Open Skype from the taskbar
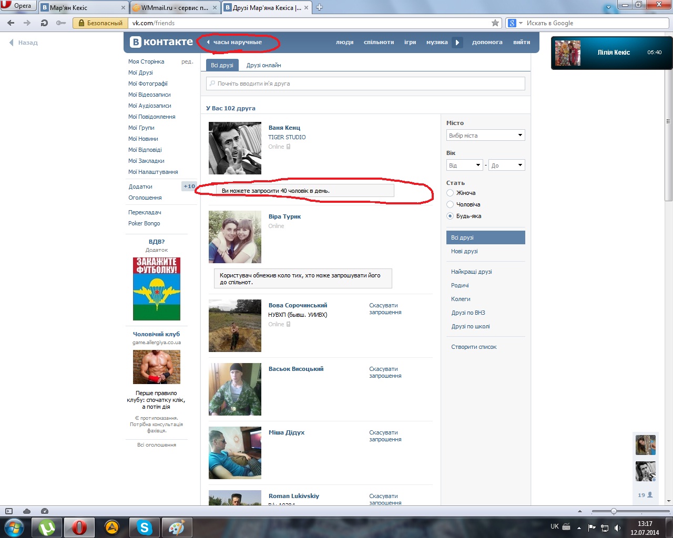Image resolution: width=673 pixels, height=538 pixels. coord(144,527)
